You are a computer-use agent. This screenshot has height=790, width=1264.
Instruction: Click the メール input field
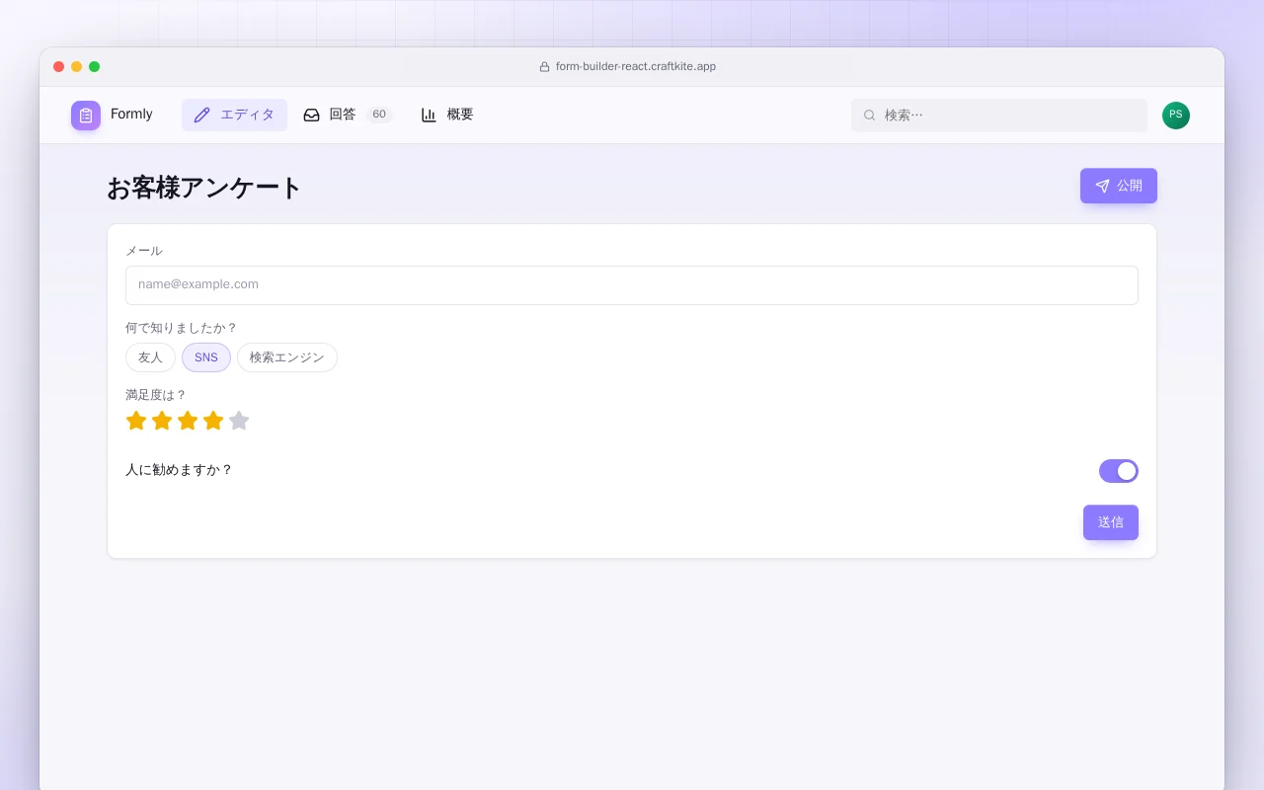point(632,285)
